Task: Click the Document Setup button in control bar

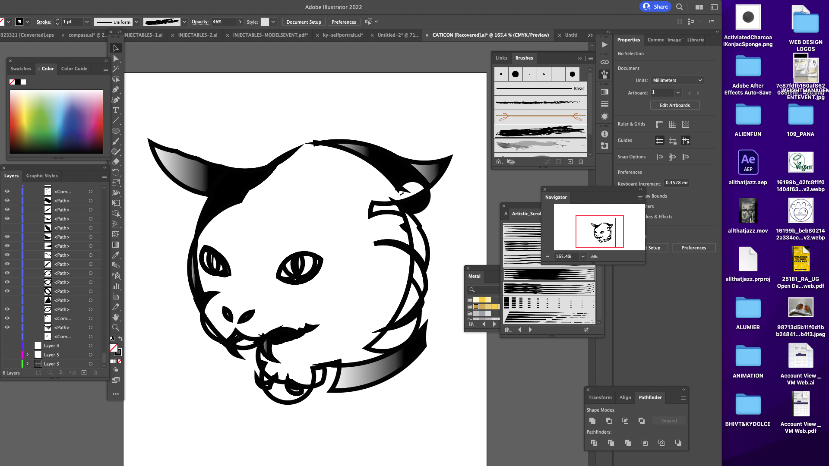Action: coord(304,22)
